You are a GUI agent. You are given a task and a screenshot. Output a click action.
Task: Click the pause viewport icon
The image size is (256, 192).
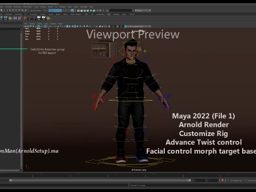[100, 11]
